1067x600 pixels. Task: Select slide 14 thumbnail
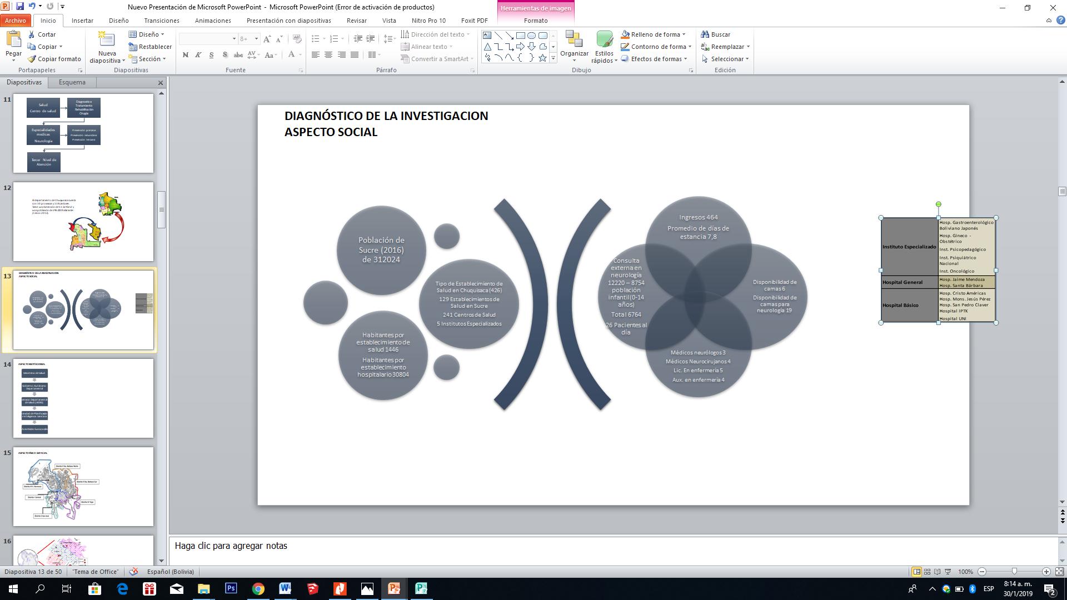pyautogui.click(x=83, y=398)
